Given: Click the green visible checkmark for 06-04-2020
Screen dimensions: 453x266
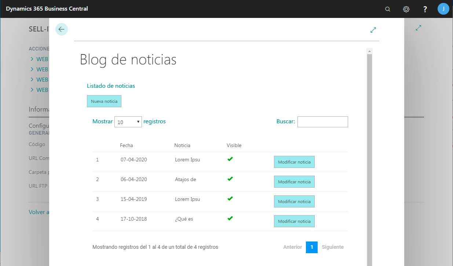Looking at the screenshot, I should (x=230, y=179).
